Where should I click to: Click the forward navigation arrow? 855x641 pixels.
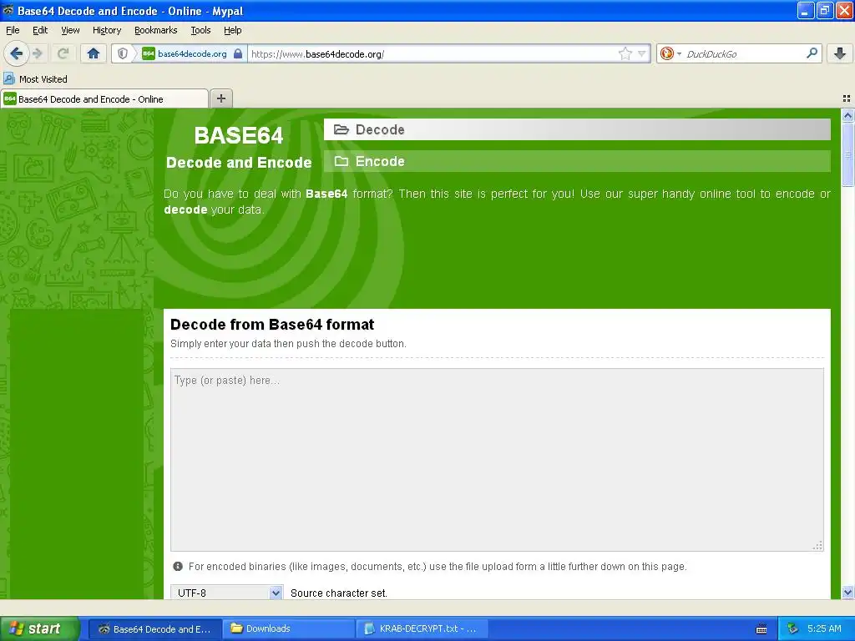tap(38, 53)
